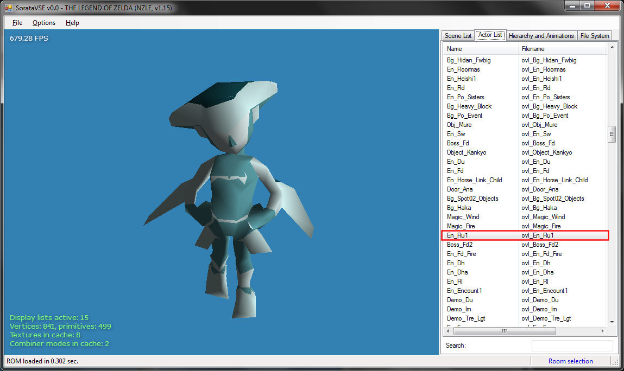The height and width of the screenshot is (371, 624).
Task: Click the actor list scroll up arrow
Action: [x=612, y=47]
